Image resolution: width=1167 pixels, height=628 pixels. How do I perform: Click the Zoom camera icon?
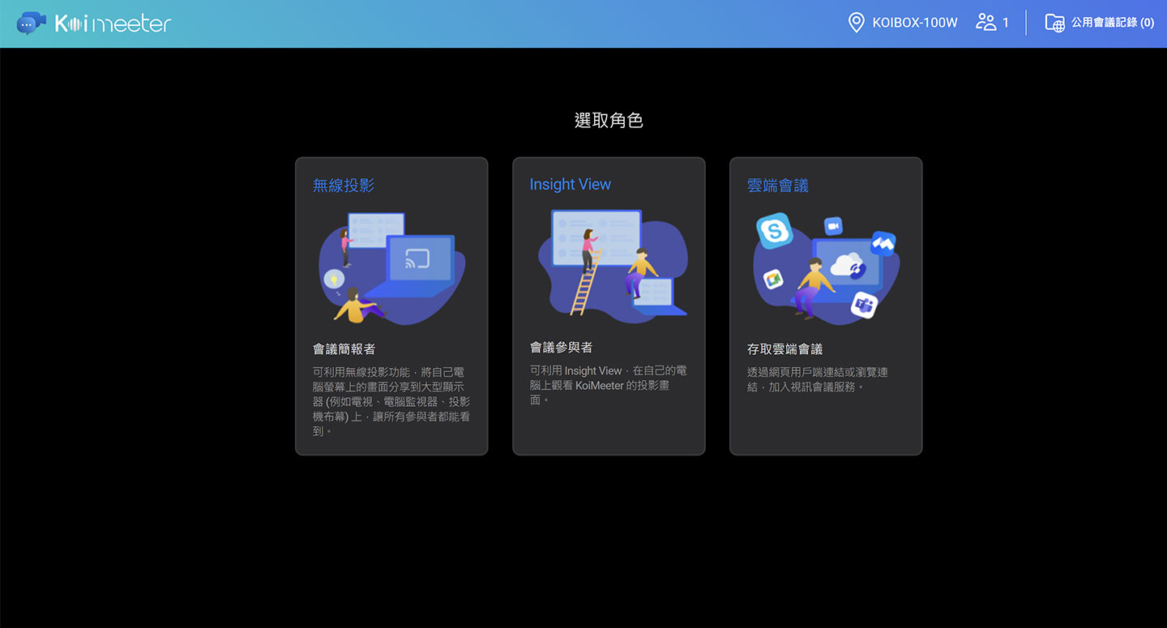(x=833, y=226)
